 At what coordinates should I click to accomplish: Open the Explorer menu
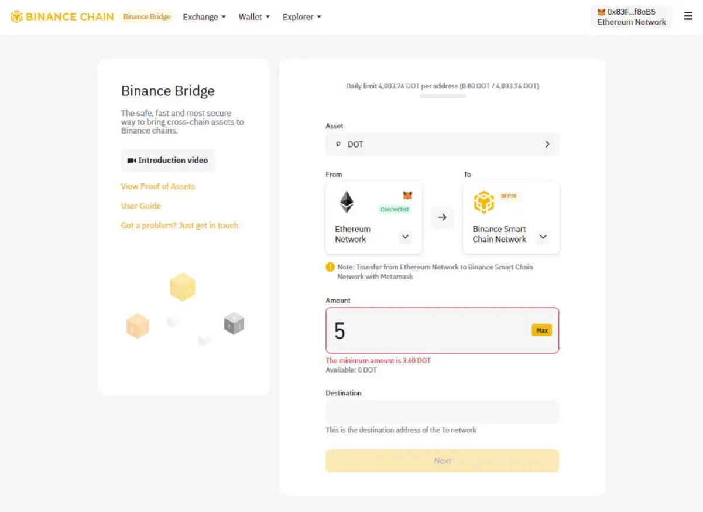[302, 16]
